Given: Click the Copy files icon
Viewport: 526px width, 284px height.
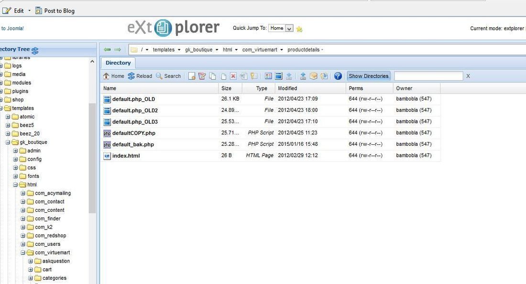Looking at the screenshot, I should coord(212,76).
